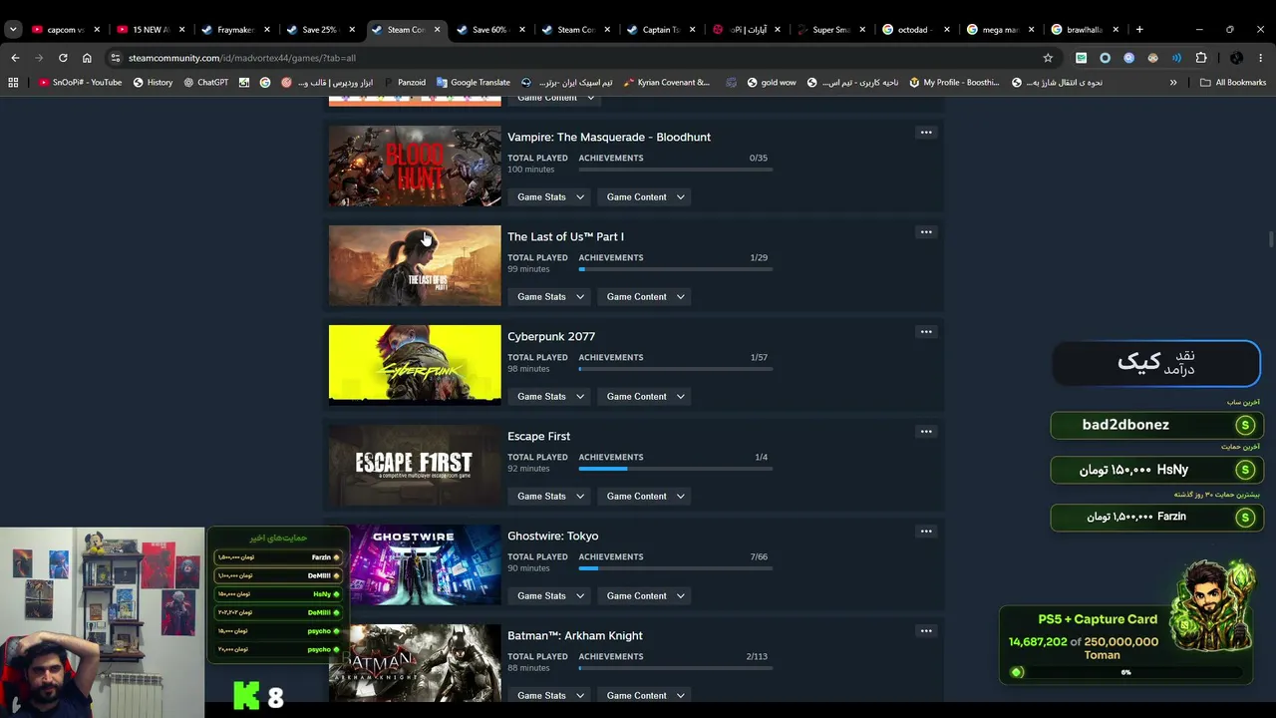Switch to the capcom vs YouTube tab

65,30
